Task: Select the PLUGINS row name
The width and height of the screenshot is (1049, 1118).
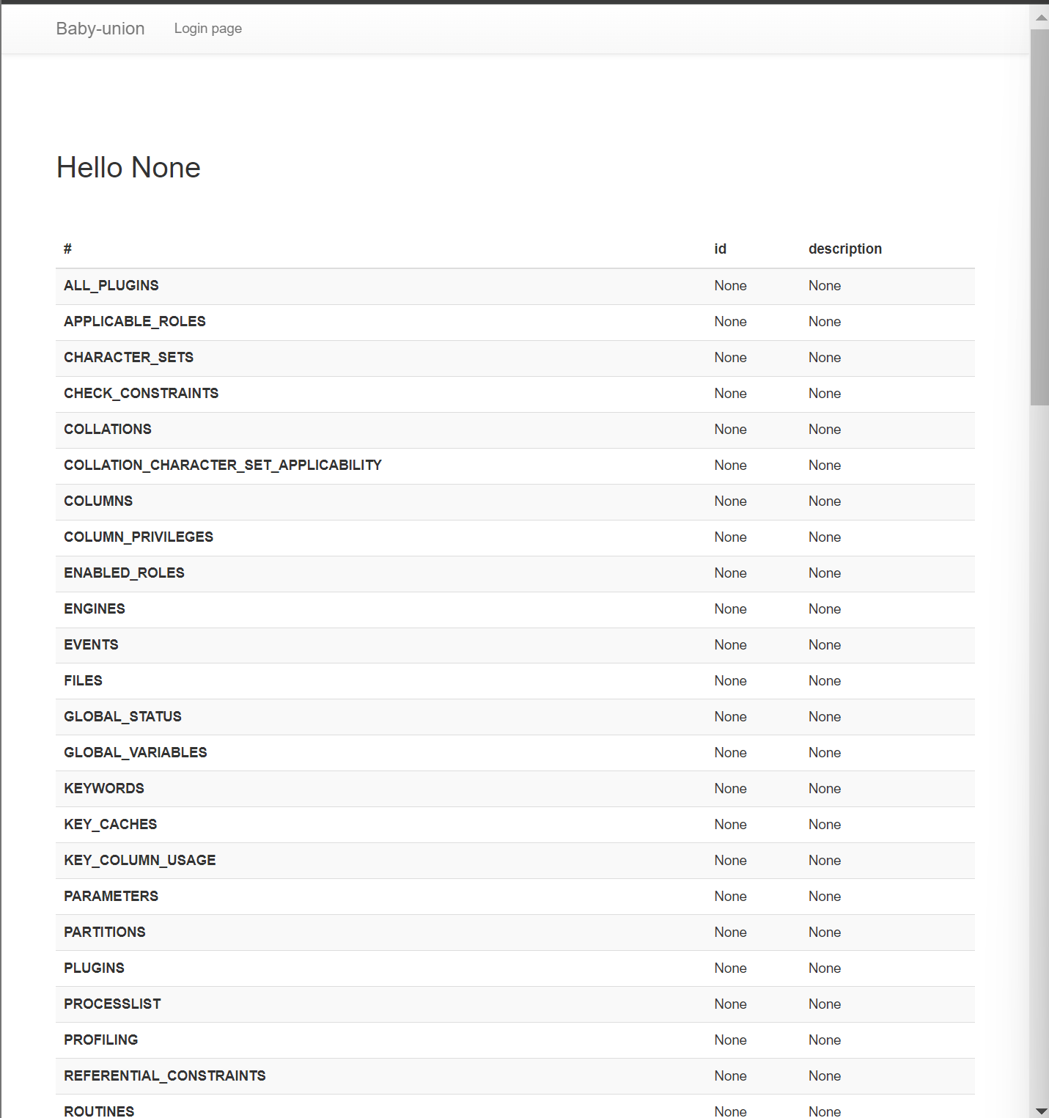Action: pyautogui.click(x=95, y=968)
